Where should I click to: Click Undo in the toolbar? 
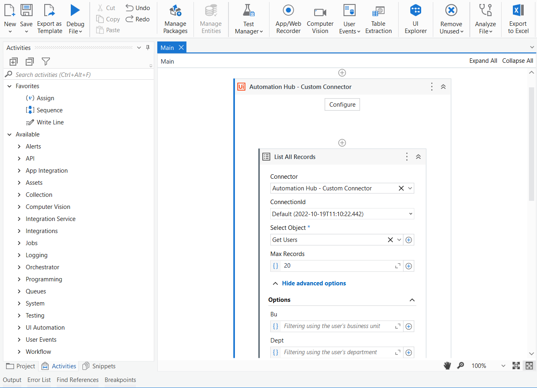pyautogui.click(x=138, y=8)
